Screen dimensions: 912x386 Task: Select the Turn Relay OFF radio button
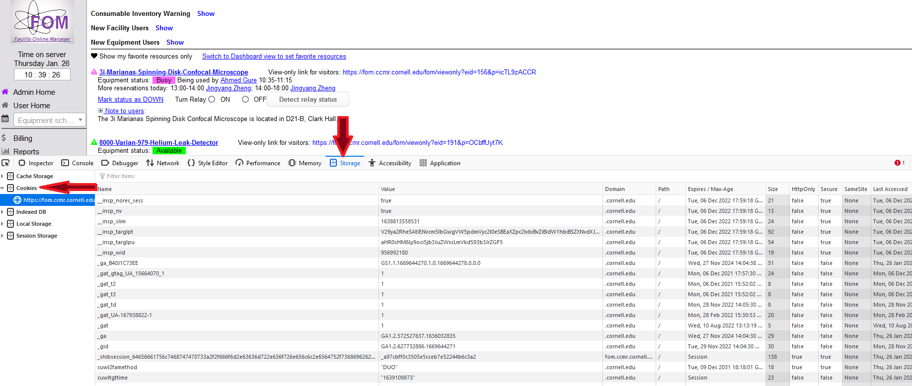[245, 99]
